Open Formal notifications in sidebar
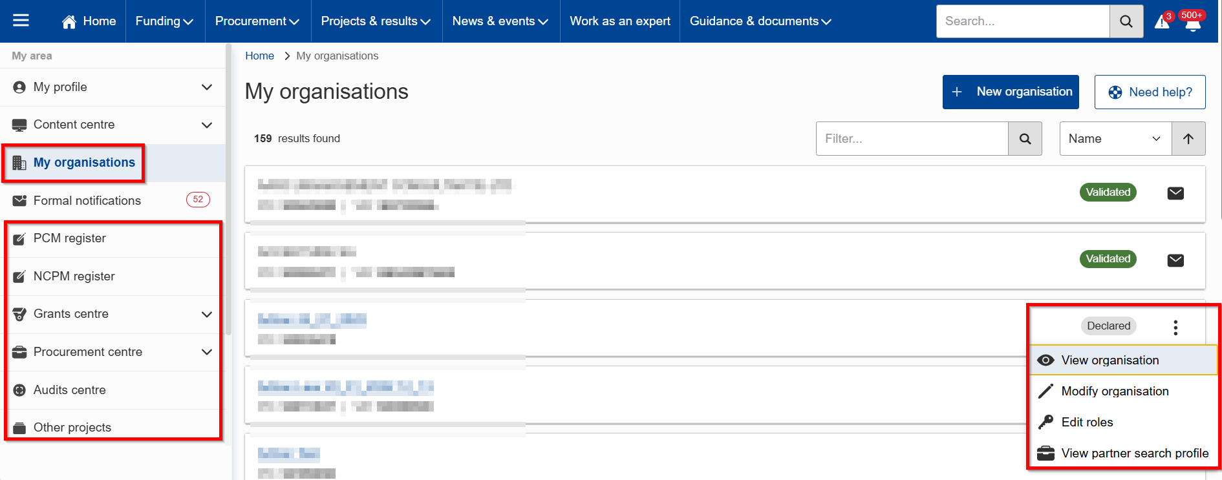This screenshot has width=1222, height=480. click(113, 200)
